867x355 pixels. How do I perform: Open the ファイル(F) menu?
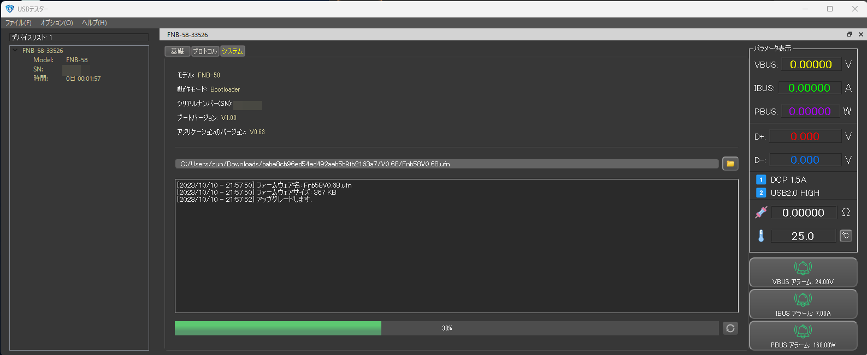click(x=19, y=23)
